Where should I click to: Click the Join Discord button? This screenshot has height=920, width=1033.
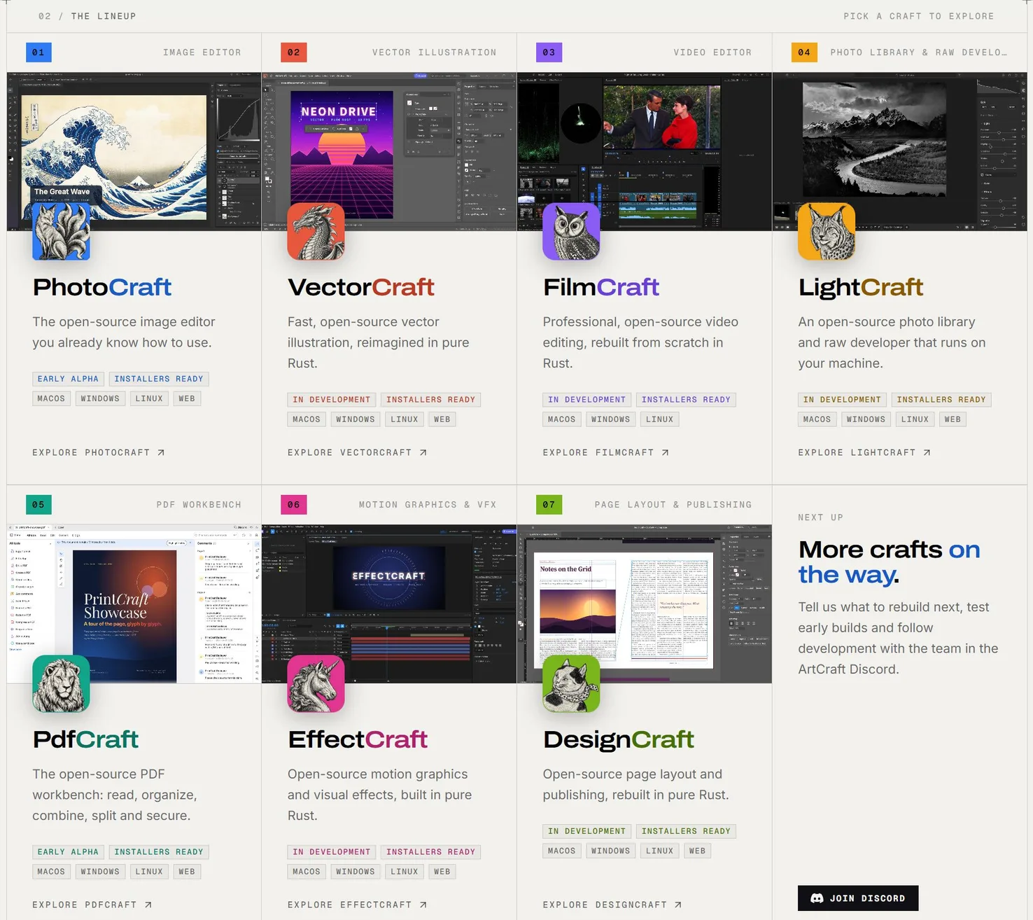point(858,898)
